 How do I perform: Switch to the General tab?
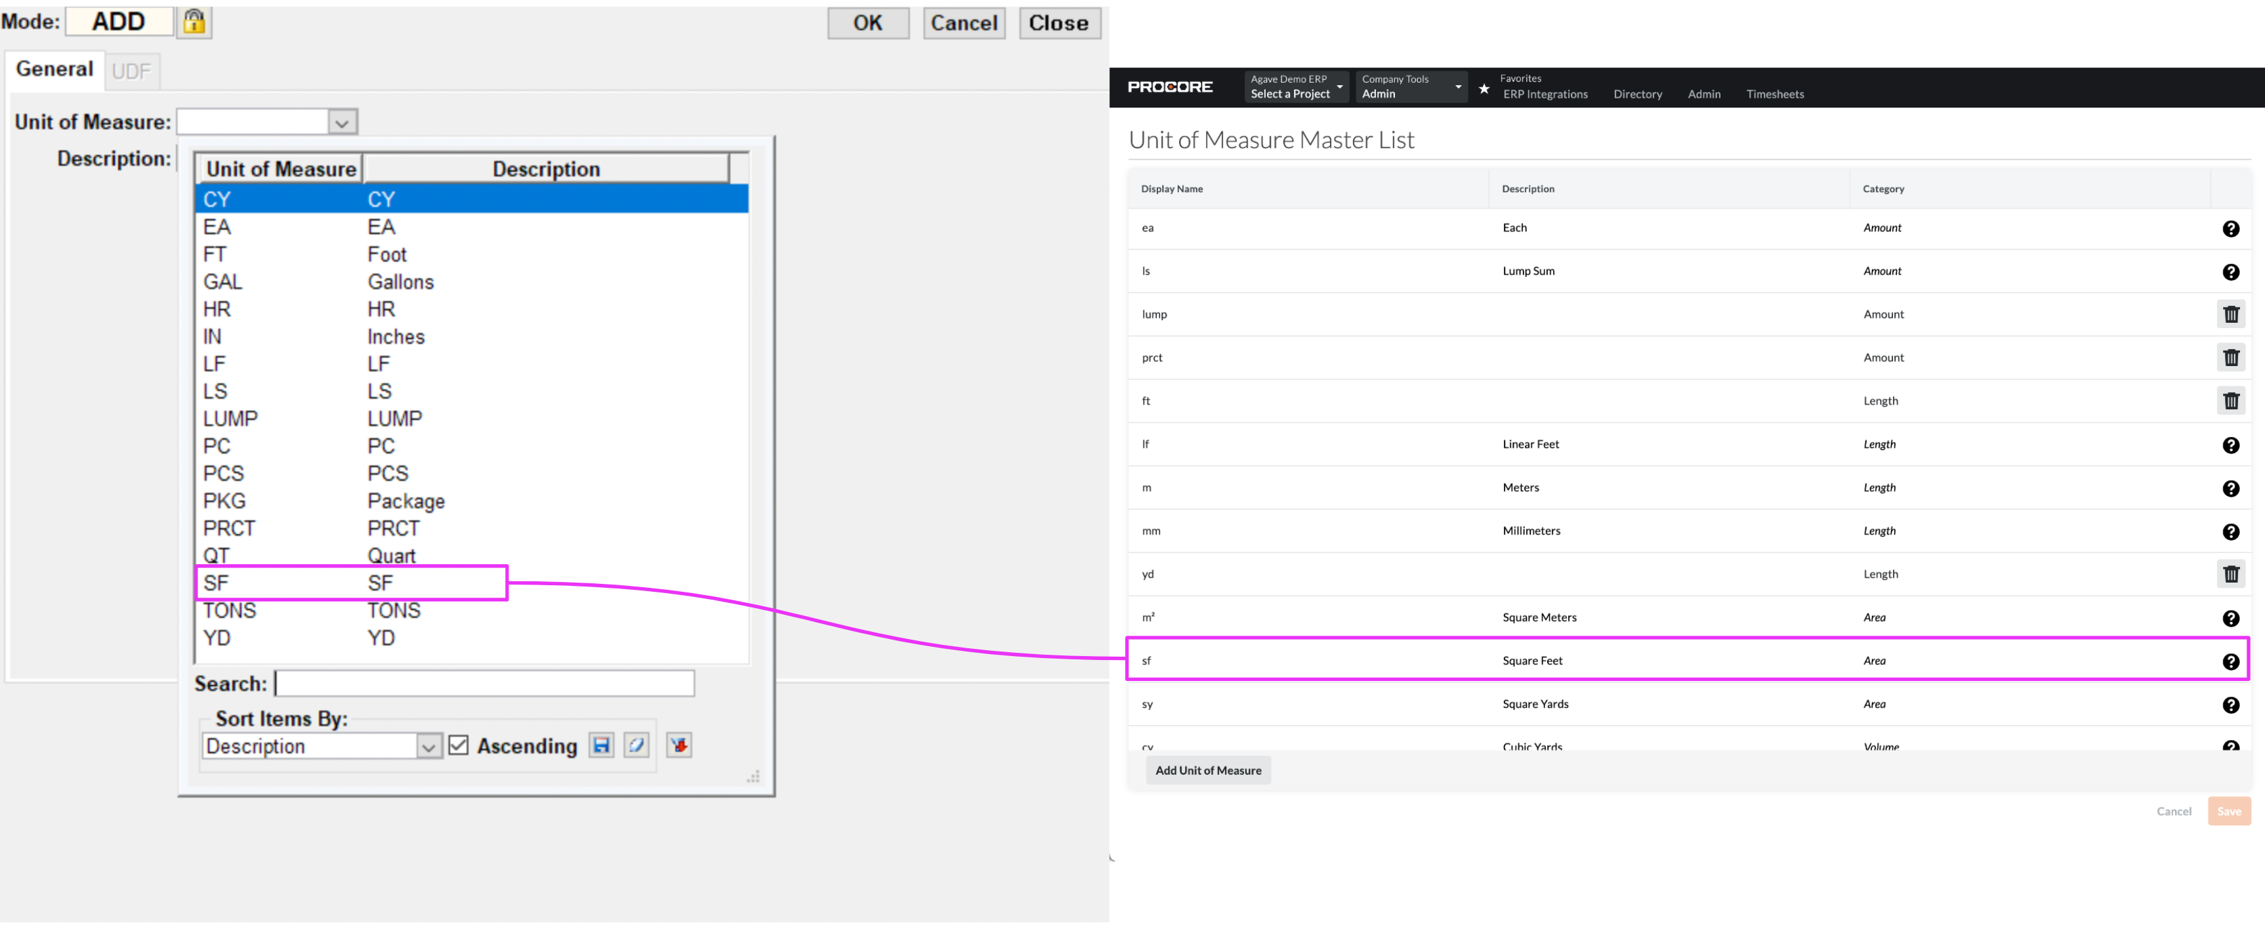[54, 68]
